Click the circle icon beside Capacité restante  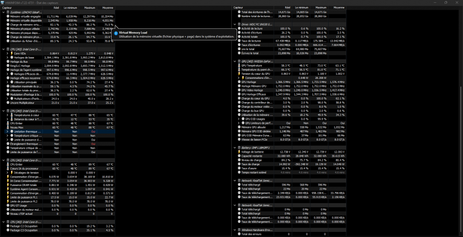239,156
